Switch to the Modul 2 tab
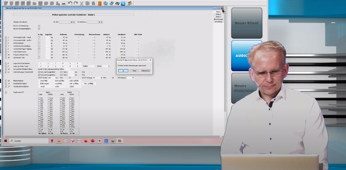Screen dimensions: 346x170 point(218,14)
